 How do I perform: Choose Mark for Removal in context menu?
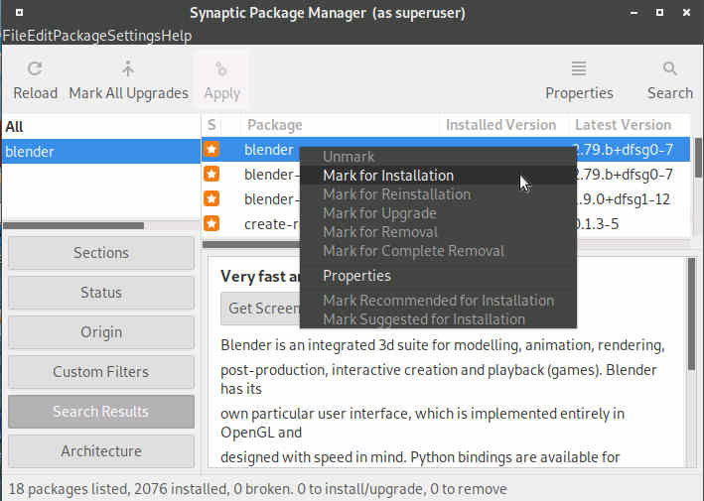(x=438, y=232)
